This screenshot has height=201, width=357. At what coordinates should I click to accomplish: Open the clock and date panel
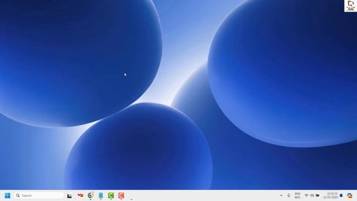(x=330, y=195)
